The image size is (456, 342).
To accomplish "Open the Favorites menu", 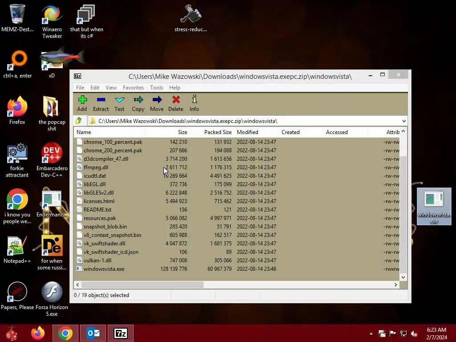I will point(133,88).
